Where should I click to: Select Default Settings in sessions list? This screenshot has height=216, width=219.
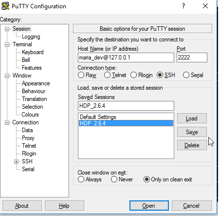126,117
